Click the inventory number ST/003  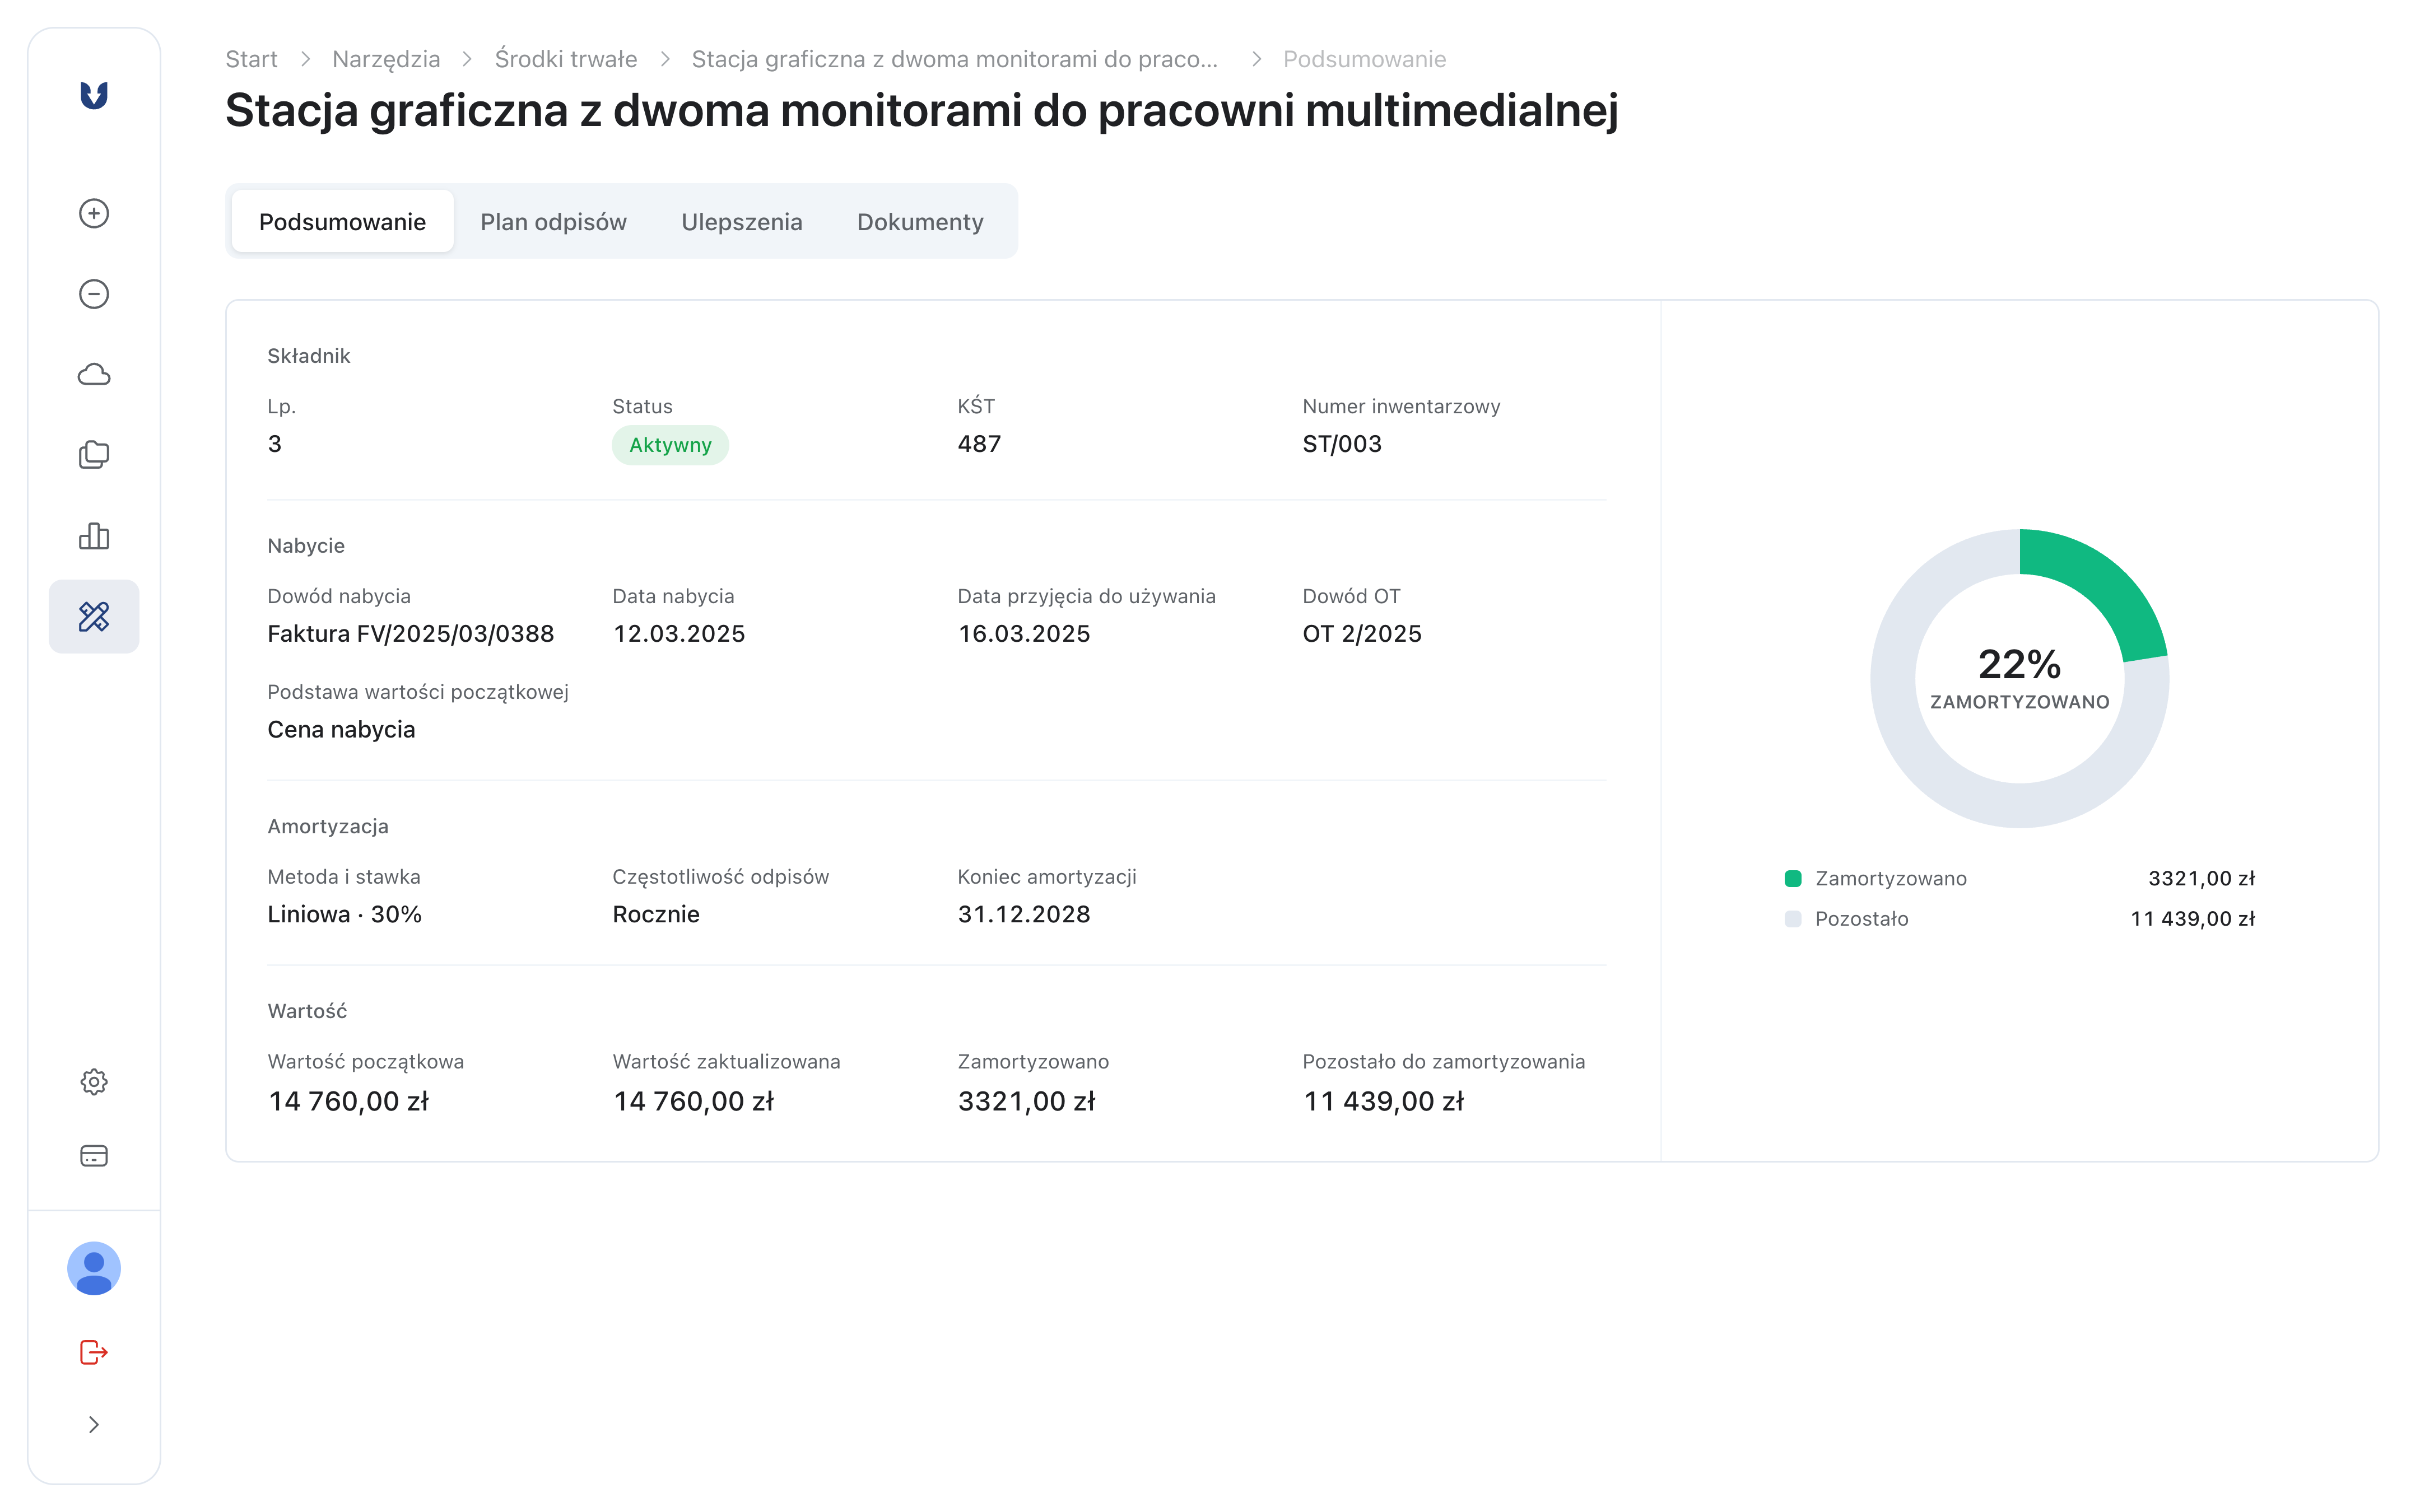[x=1342, y=444]
